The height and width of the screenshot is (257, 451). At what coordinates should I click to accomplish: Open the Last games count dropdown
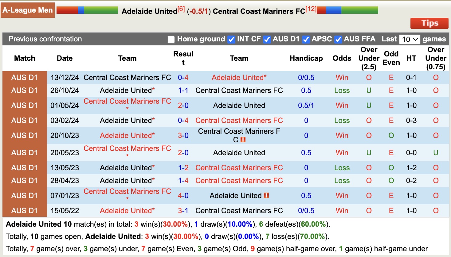click(x=410, y=39)
